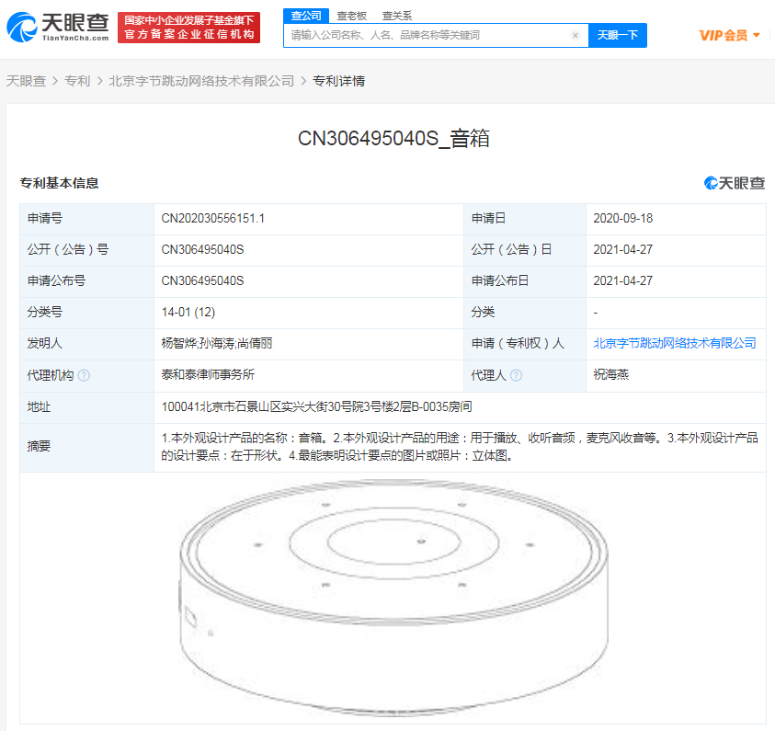Select application date 2020-09-18
This screenshot has width=775, height=731.
click(622, 218)
